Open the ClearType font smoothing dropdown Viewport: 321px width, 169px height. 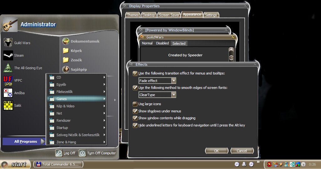coord(173,95)
